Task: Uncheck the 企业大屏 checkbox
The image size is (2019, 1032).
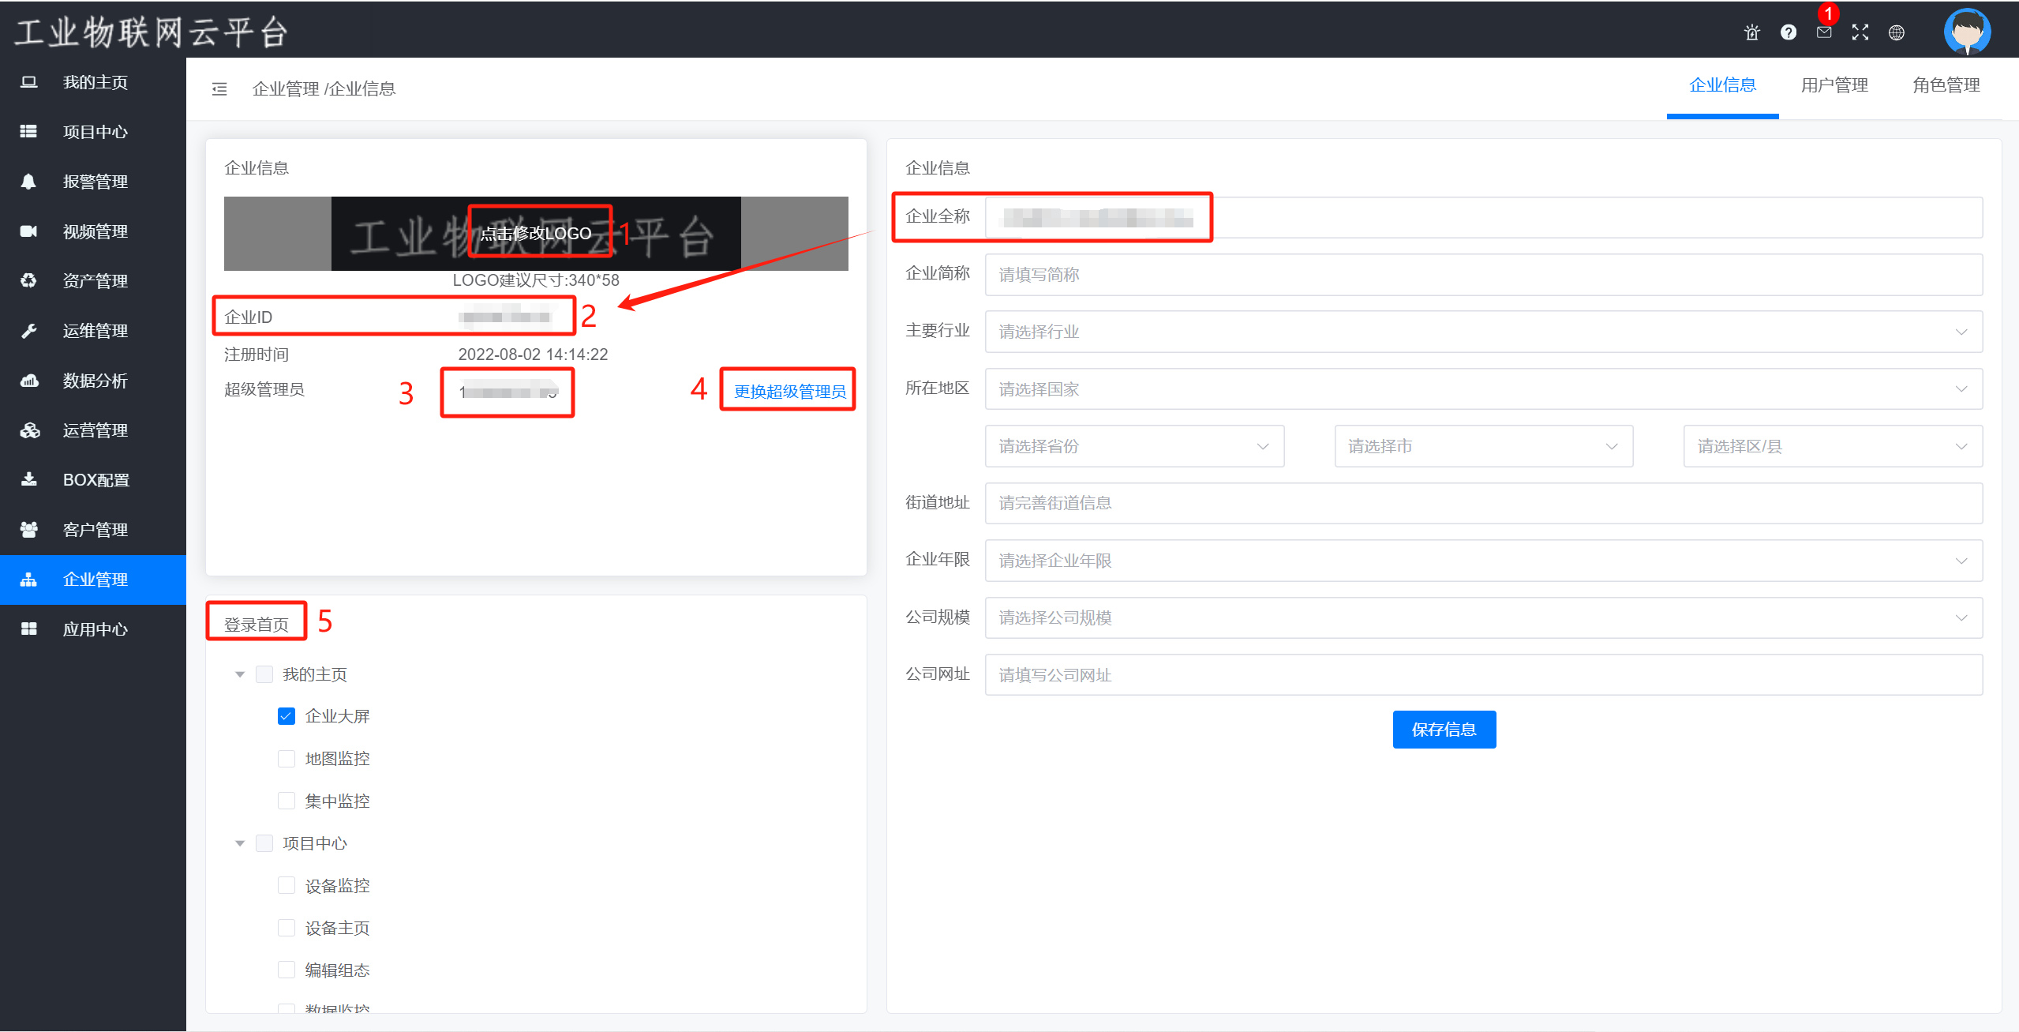Action: coord(287,716)
